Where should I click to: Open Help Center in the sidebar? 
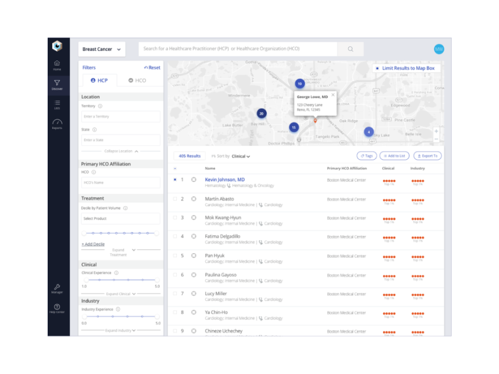point(57,308)
